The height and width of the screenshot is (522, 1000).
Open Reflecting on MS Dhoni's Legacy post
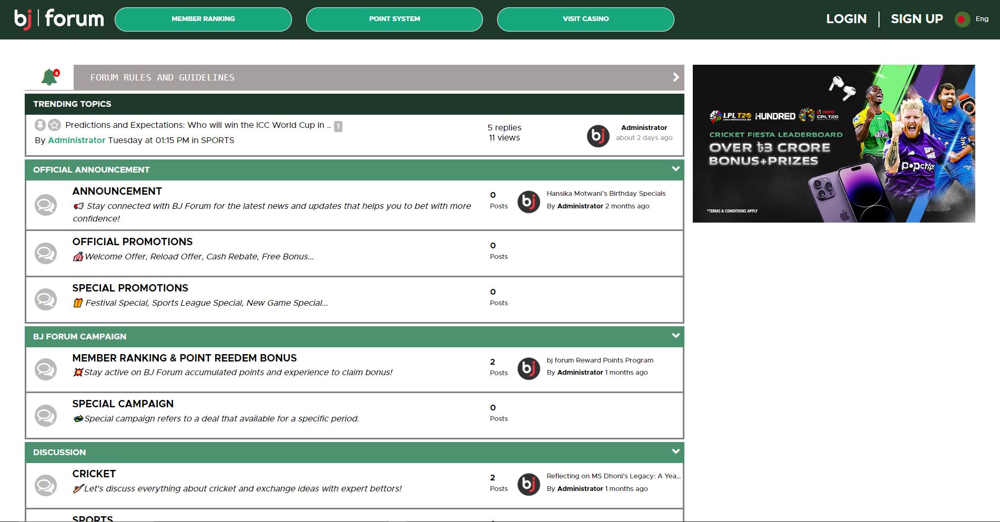[x=613, y=476]
